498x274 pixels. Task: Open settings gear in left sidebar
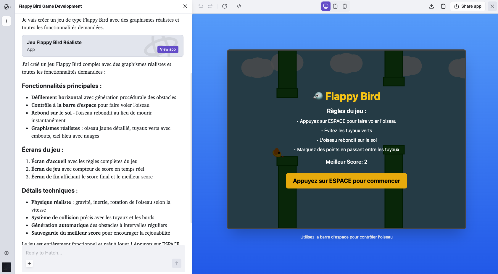7,253
